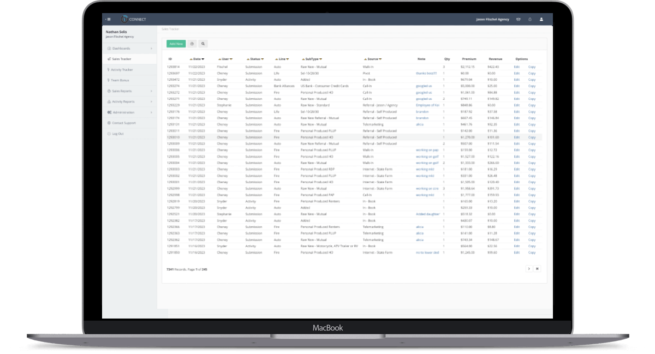Toggle the hamburger sidebar menu icon
The image size is (655, 354).
point(108,19)
